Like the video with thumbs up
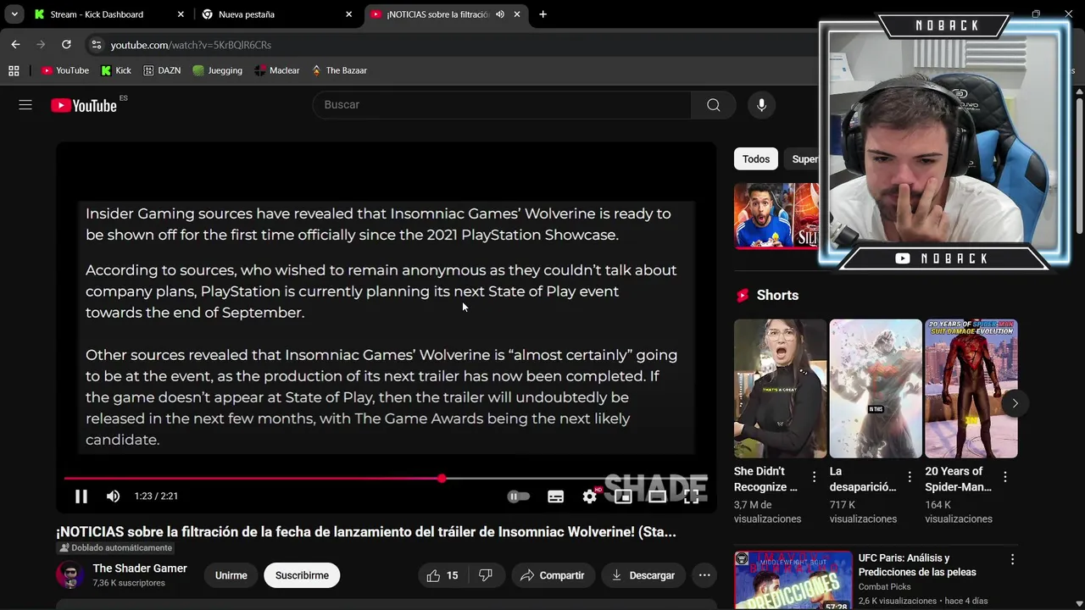Image resolution: width=1085 pixels, height=610 pixels. [442, 575]
